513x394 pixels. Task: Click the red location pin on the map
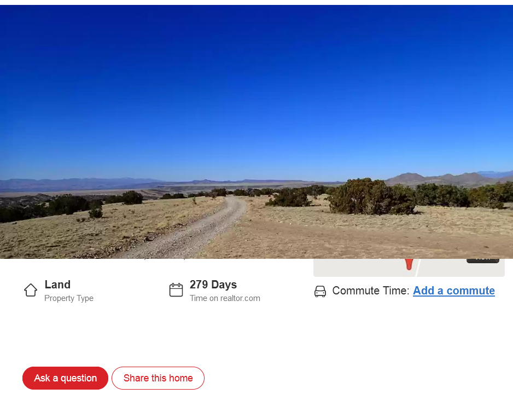point(409,264)
